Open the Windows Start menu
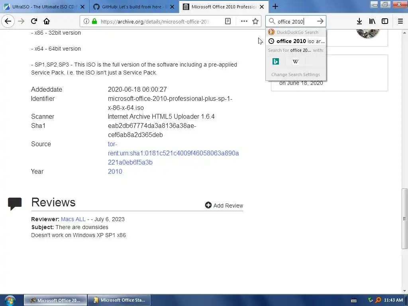The width and height of the screenshot is (408, 306). pos(10,300)
